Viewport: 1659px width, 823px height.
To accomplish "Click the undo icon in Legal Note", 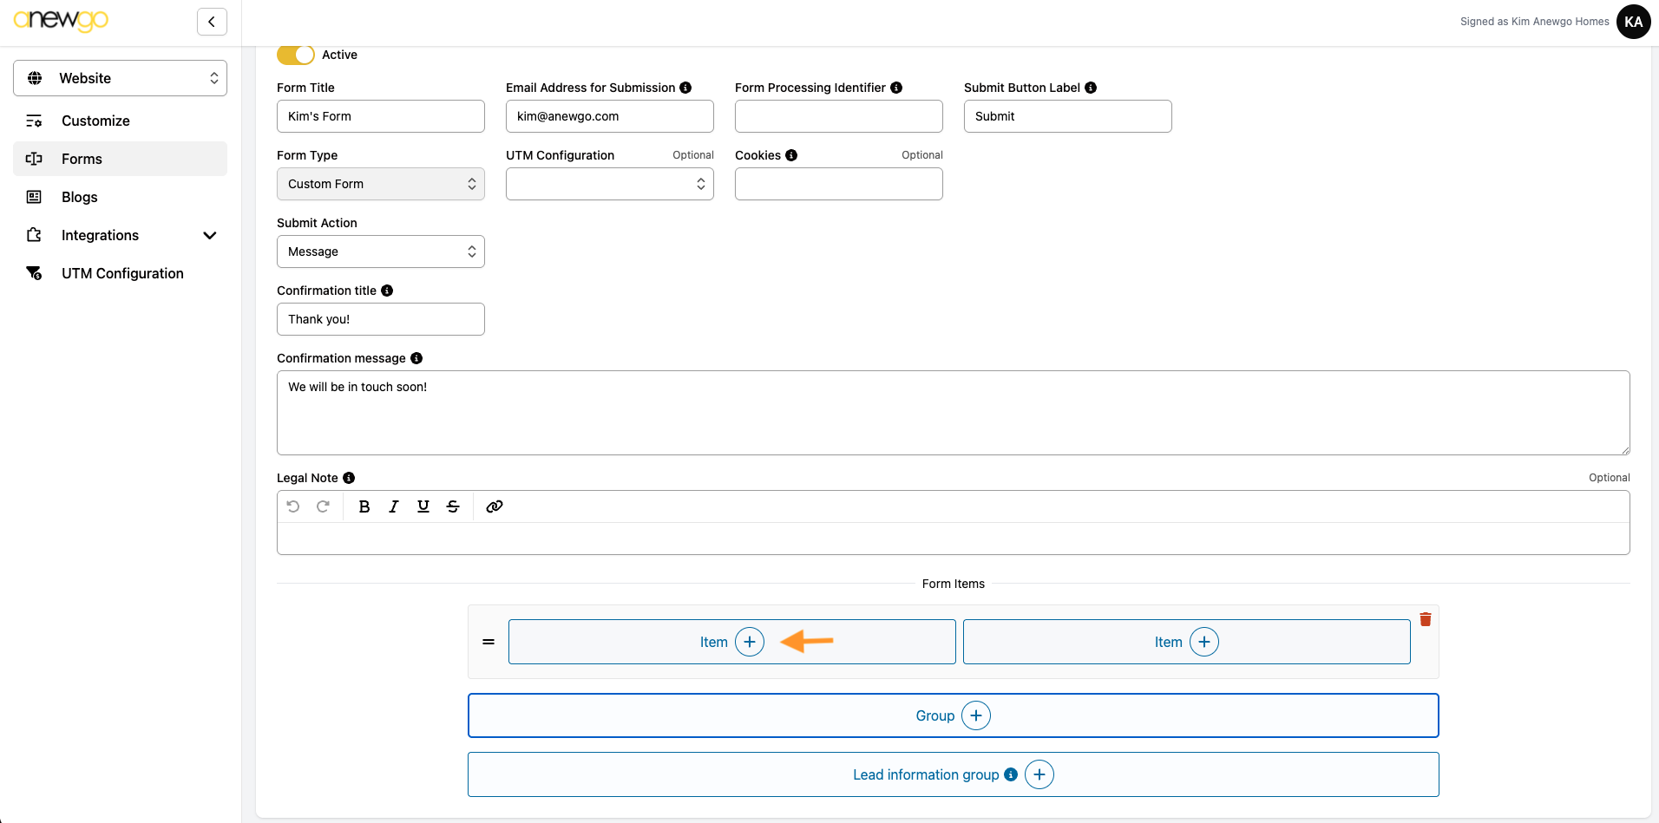I will pos(293,506).
